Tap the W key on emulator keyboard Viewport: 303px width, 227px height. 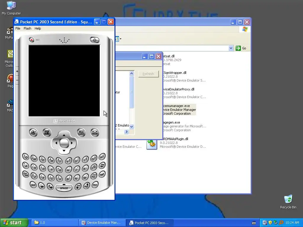[34, 158]
